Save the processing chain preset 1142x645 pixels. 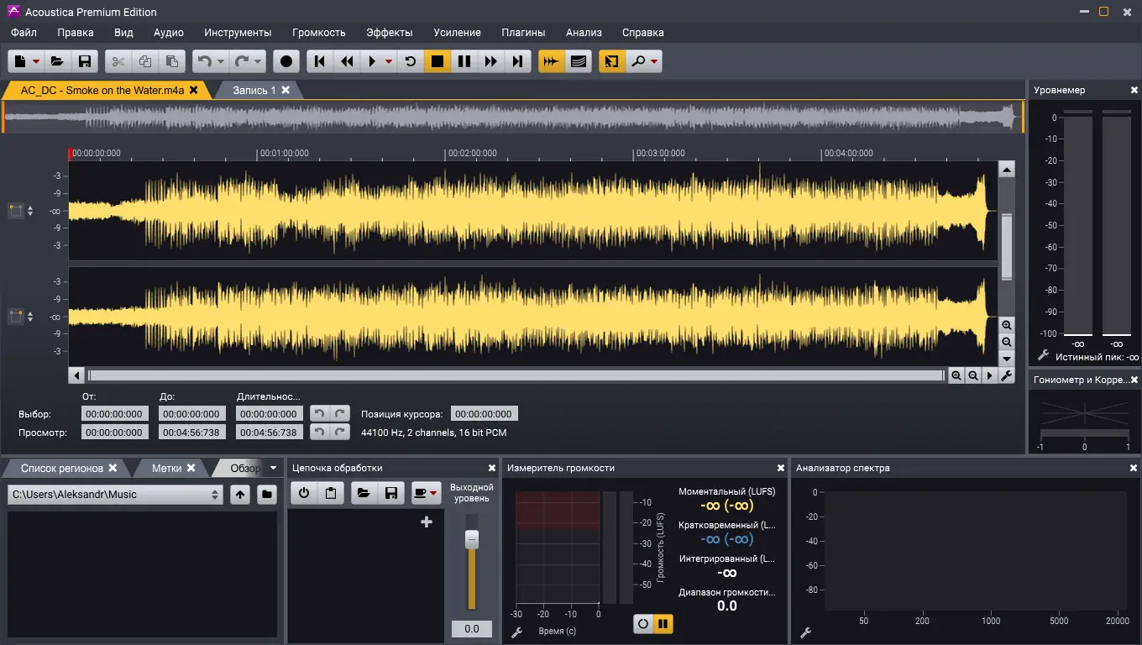pyautogui.click(x=391, y=493)
